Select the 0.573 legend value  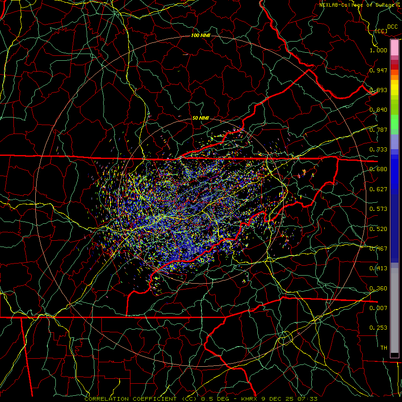(378, 209)
